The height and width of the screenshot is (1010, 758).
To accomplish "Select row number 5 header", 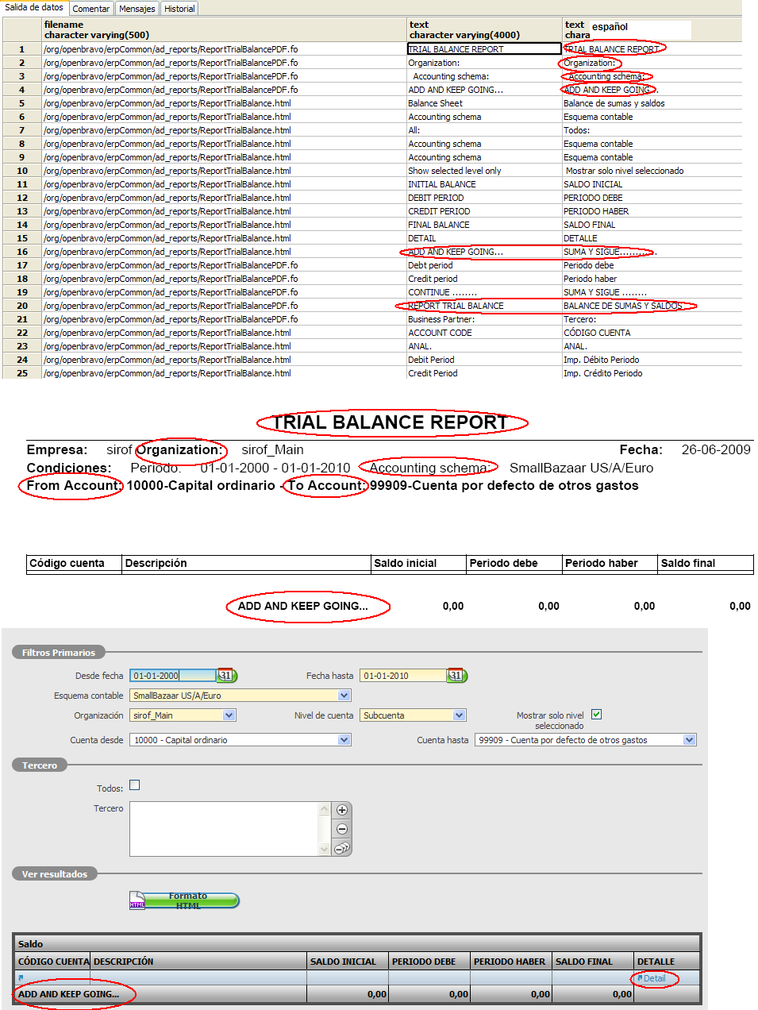I will pos(21,103).
